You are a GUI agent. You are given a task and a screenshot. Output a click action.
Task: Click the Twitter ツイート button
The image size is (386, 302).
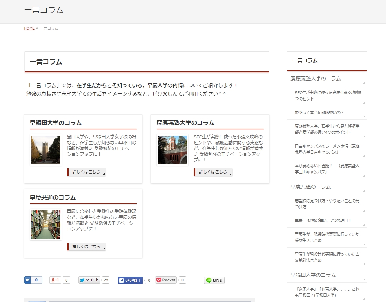89,280
